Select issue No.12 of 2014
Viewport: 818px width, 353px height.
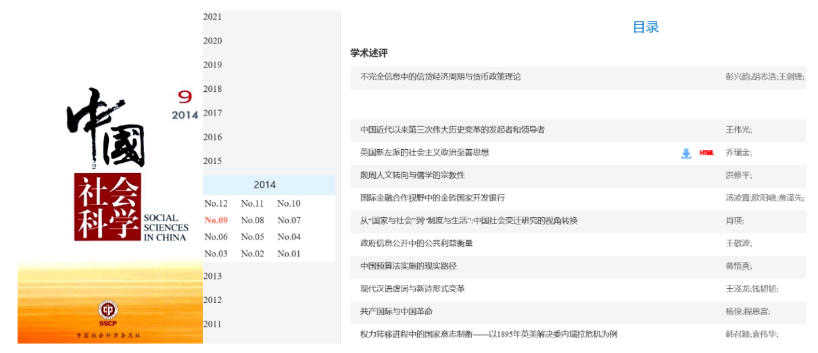click(216, 203)
